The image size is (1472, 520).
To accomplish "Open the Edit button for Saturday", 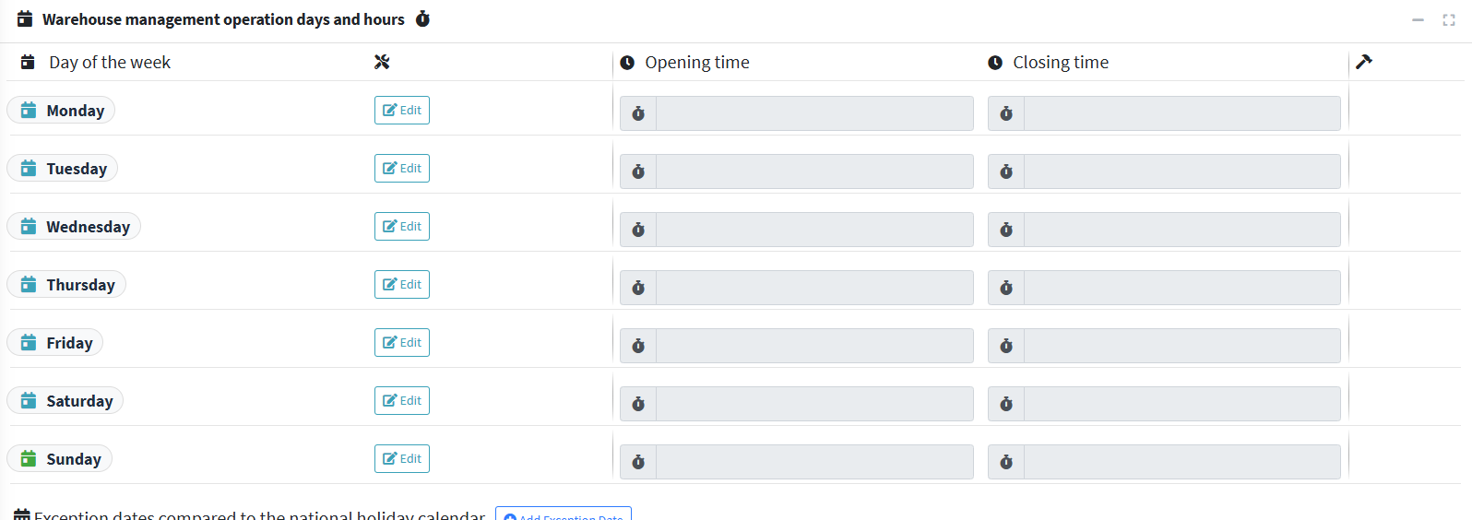I will click(x=402, y=401).
